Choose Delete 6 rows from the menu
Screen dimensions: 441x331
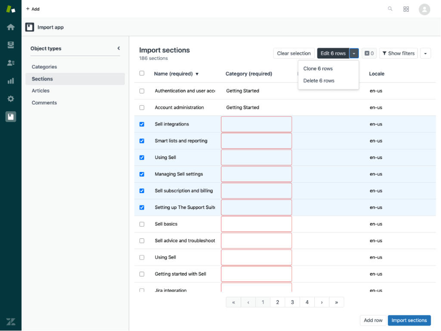click(318, 81)
